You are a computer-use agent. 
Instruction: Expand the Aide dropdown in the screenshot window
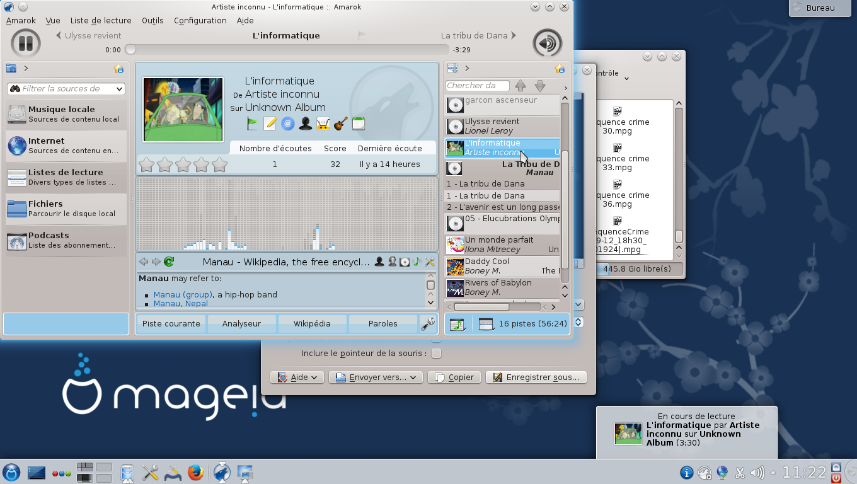(x=297, y=377)
